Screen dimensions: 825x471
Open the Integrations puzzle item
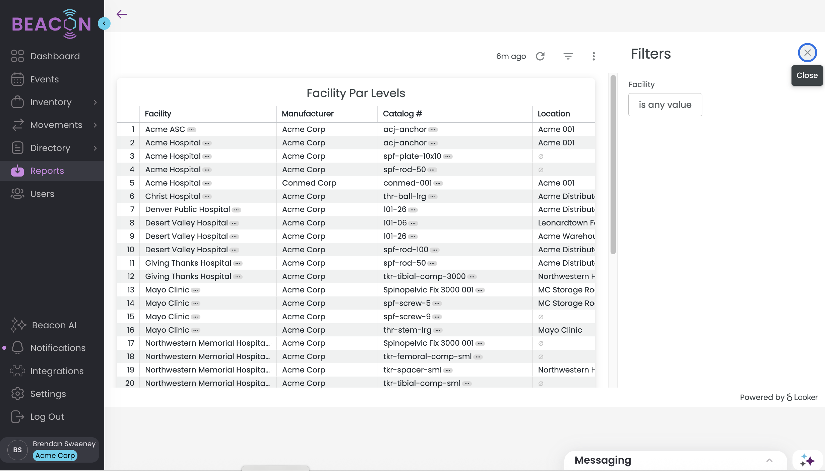coord(17,371)
